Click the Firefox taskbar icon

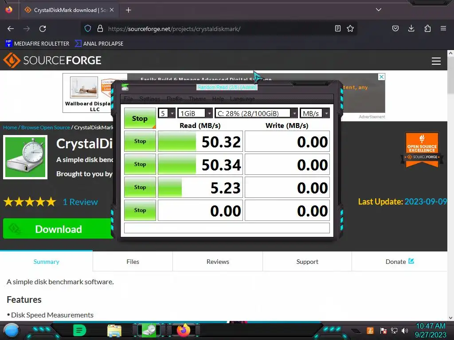(184, 330)
